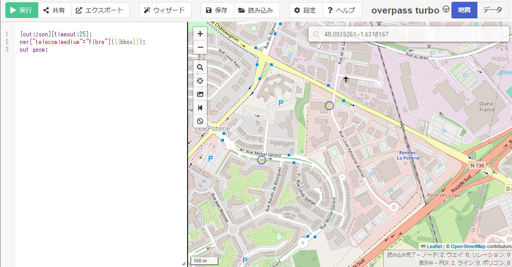Open ヘルプ help
512x267 pixels.
tap(342, 10)
